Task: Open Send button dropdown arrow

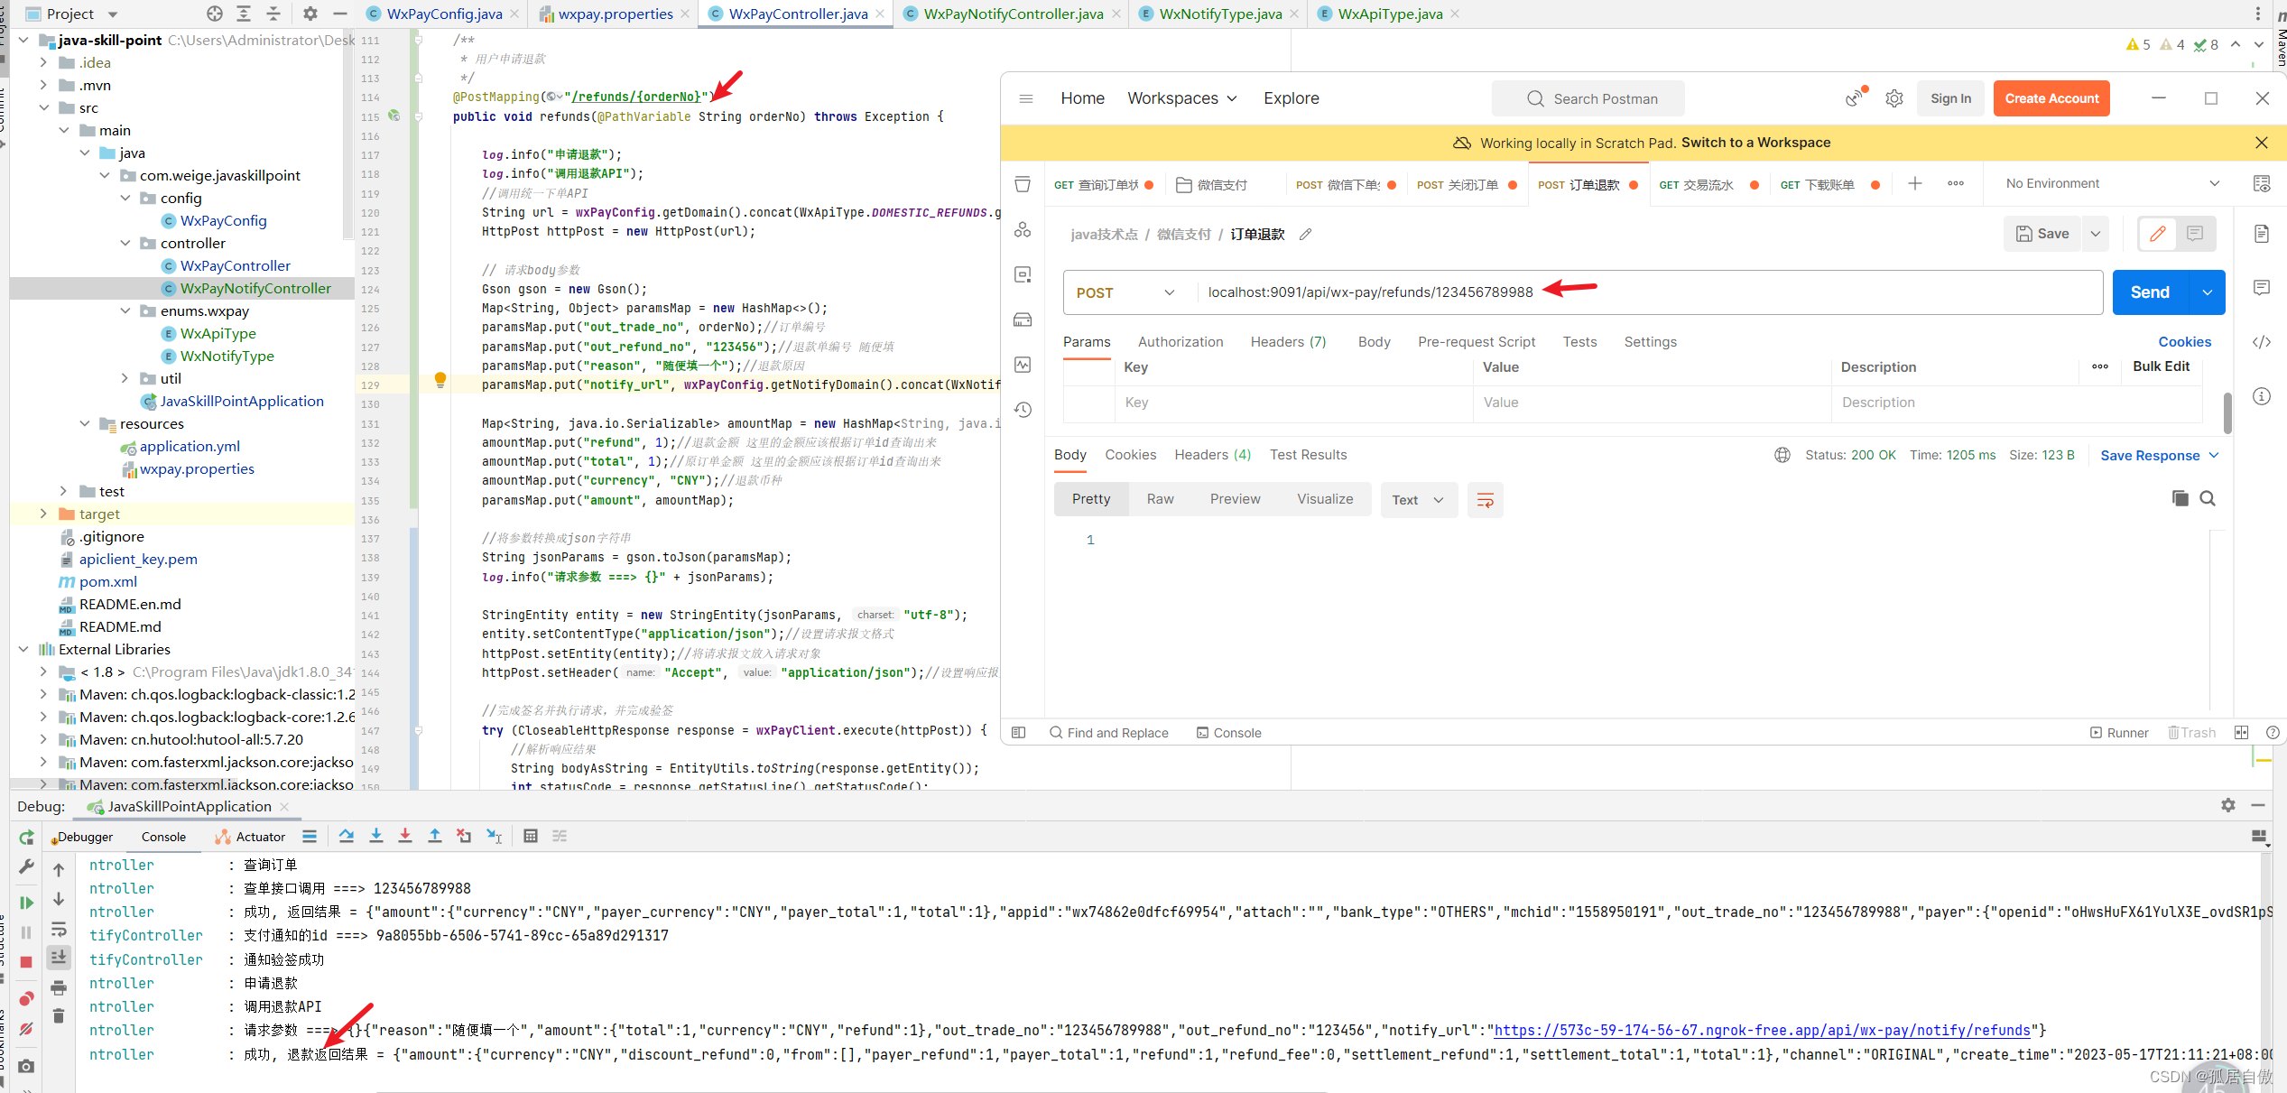Action: [2208, 292]
